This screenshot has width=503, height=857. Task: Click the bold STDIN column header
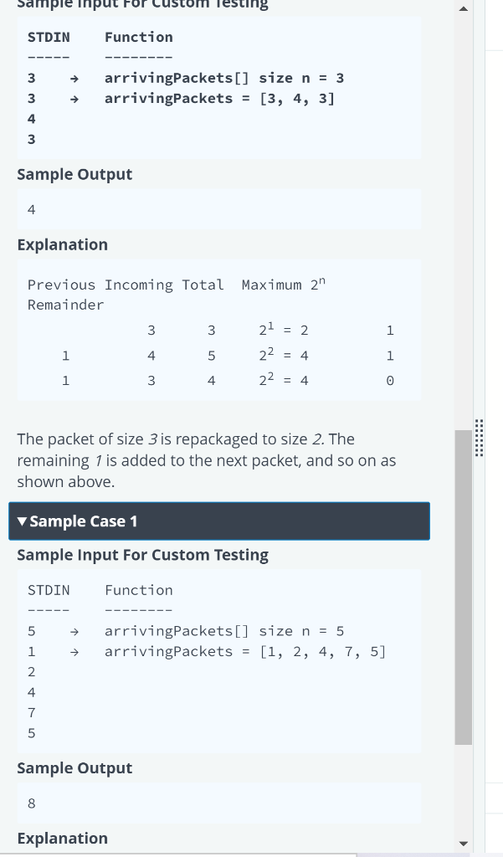49,37
